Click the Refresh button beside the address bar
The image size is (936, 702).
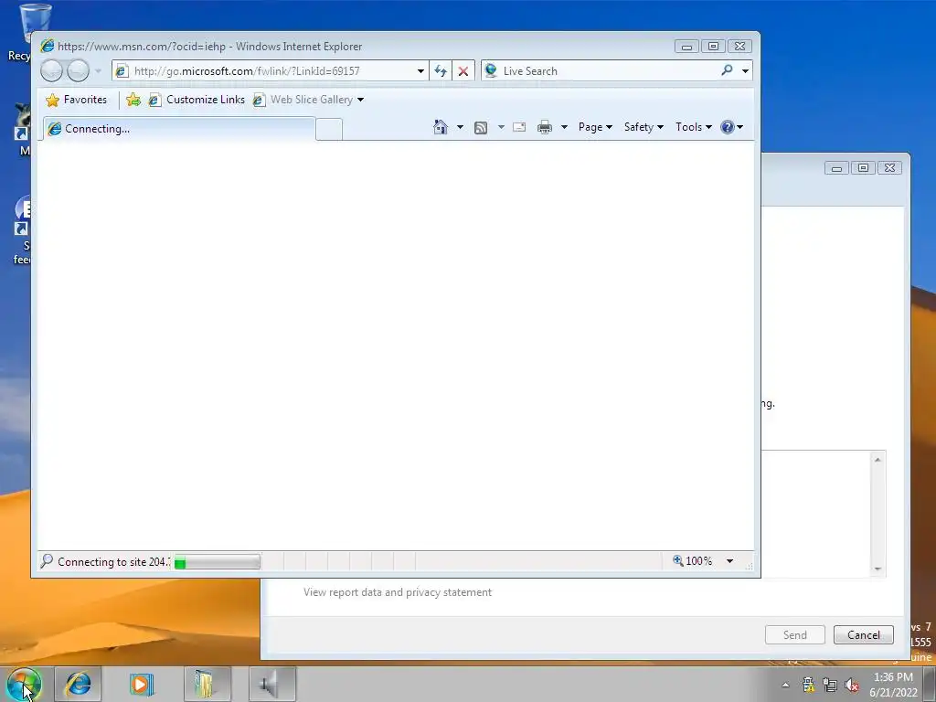441,71
